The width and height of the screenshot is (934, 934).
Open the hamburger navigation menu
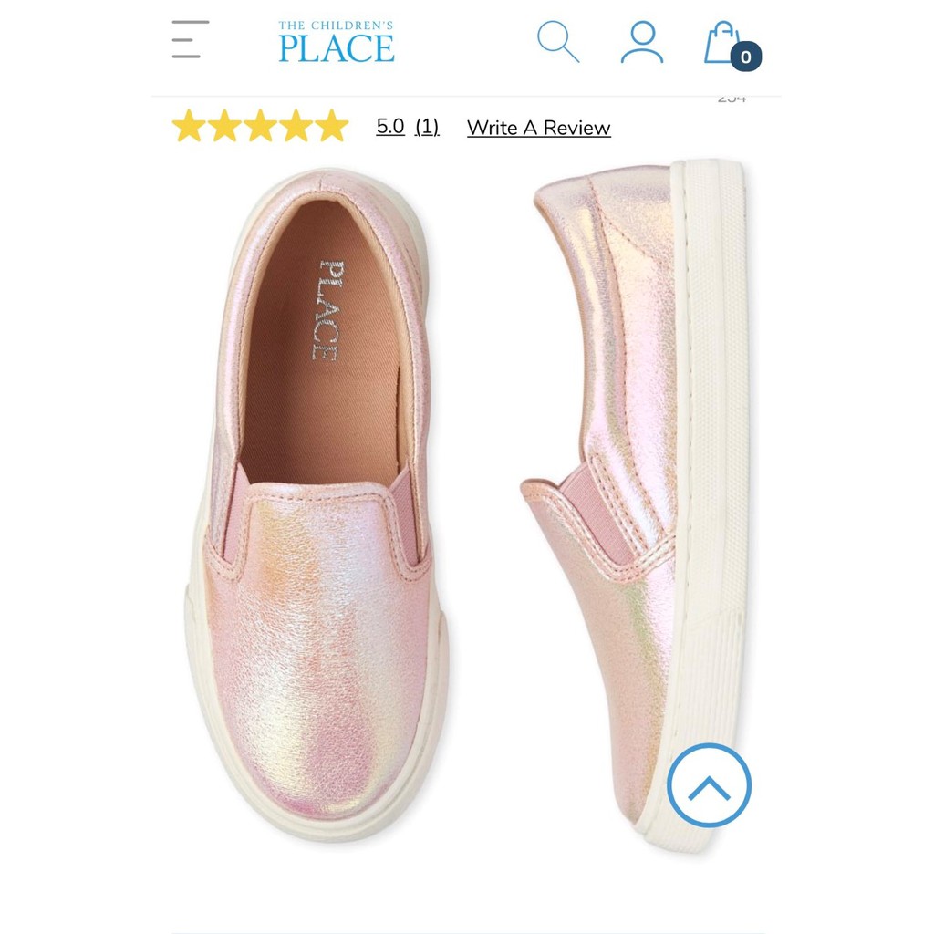pyautogui.click(x=191, y=39)
